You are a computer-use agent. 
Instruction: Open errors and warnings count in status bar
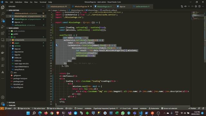click(69, 108)
